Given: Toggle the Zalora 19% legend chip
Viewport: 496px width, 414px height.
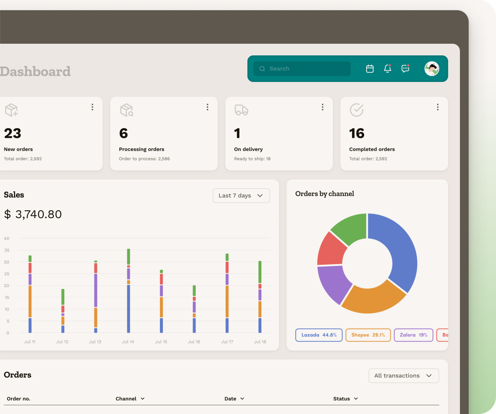Looking at the screenshot, I should pos(413,335).
